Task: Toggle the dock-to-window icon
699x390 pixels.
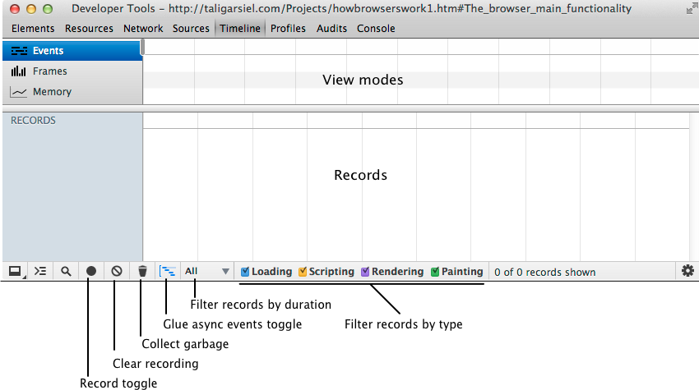Action: point(15,271)
